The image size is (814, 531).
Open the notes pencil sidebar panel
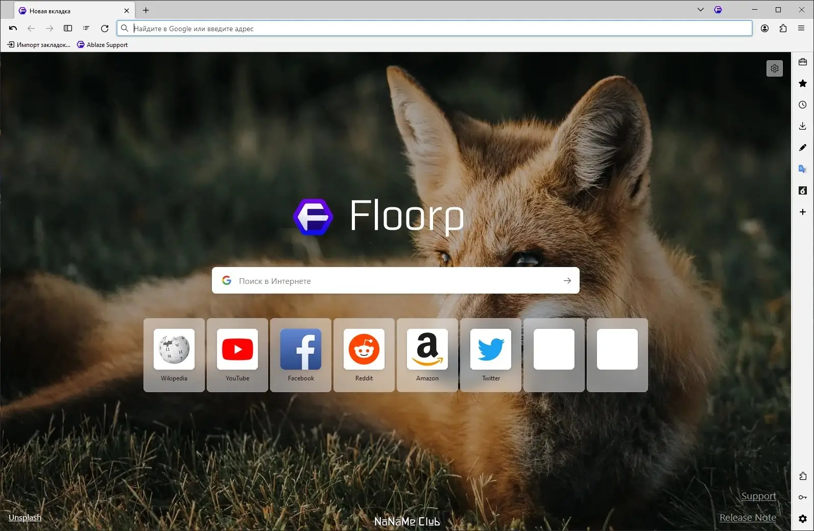click(x=803, y=148)
